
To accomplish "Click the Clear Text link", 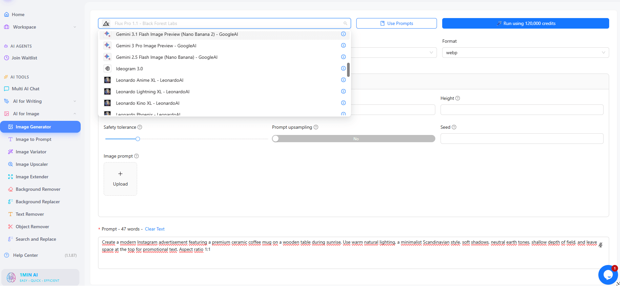I will coord(155,229).
